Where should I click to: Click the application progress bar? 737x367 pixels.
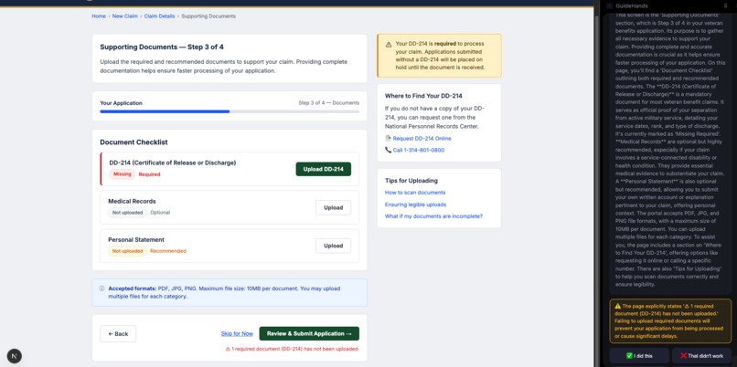pyautogui.click(x=230, y=111)
